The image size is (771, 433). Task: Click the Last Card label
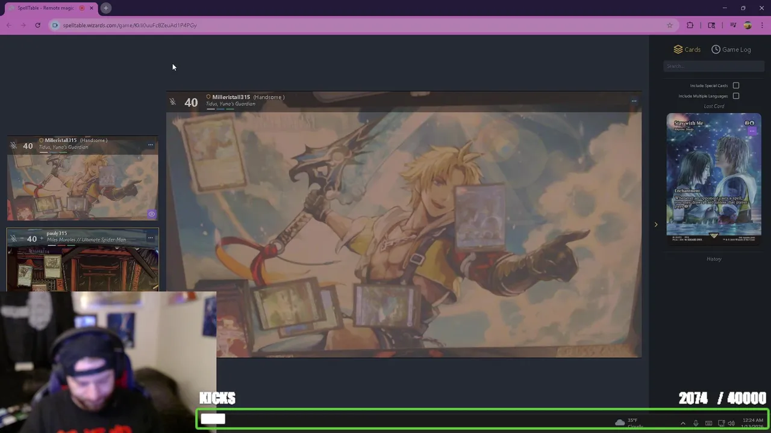(x=714, y=106)
